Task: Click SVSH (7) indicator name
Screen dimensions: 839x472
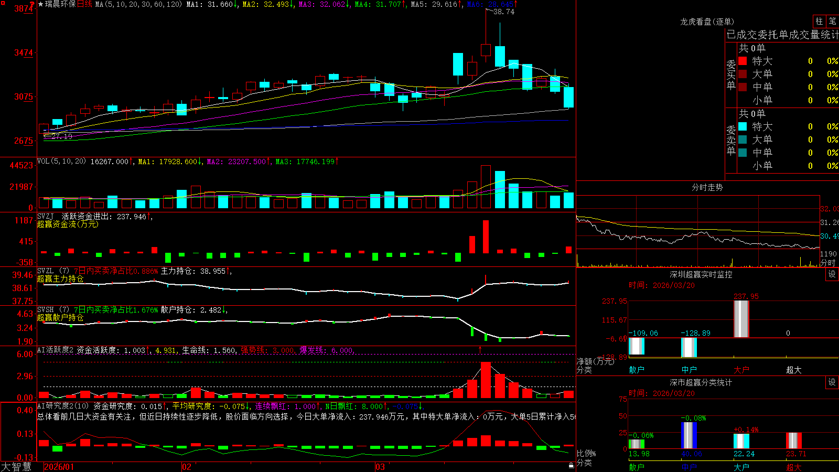Action: pyautogui.click(x=53, y=310)
